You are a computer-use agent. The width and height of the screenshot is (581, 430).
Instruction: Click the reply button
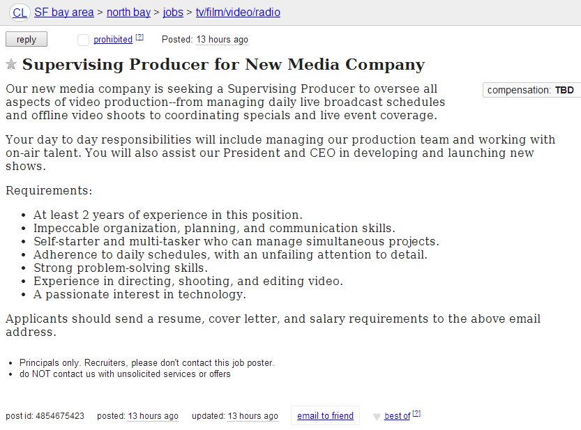coord(27,39)
